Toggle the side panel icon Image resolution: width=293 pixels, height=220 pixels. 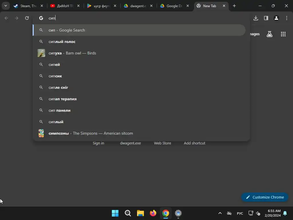[266, 18]
